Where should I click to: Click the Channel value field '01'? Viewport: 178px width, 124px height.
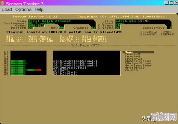(x=93, y=28)
